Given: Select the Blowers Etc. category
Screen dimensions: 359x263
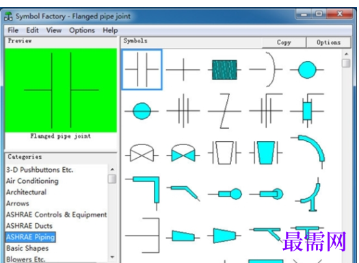Looking at the screenshot, I should [26, 260].
